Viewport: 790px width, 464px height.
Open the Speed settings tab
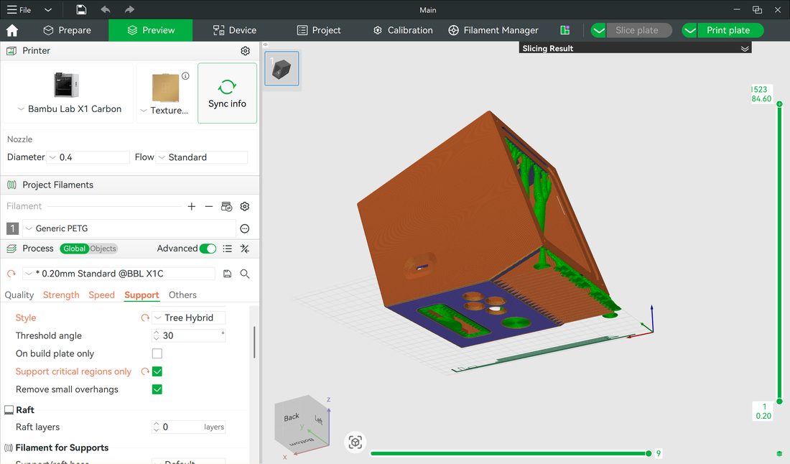pos(102,295)
